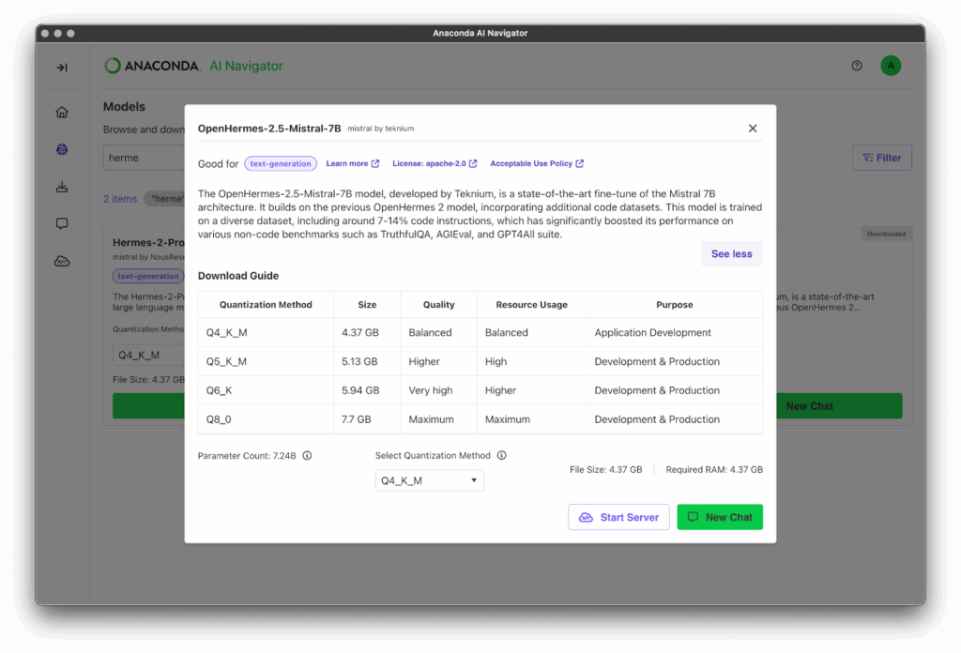Screen dimensions: 961x653
Task: Click the OpenHermes-2.5-Mistral-7B dialog title
Action: pyautogui.click(x=269, y=128)
